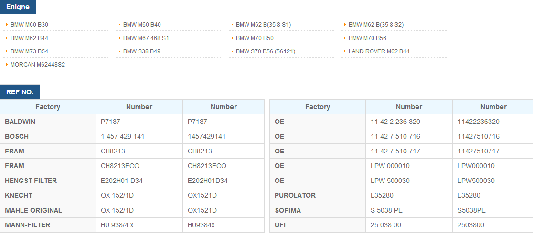Click the BOSCH factory cell
Image resolution: width=533 pixels, height=233 pixels.
tap(48, 136)
